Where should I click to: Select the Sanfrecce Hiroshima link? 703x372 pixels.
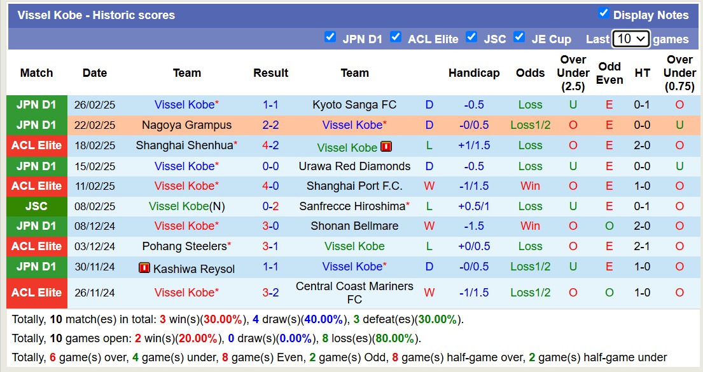353,206
